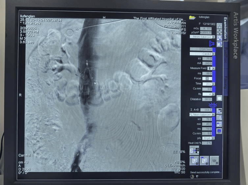
Task: Toggle the DSA Fixed mode field
Action: click(201, 49)
